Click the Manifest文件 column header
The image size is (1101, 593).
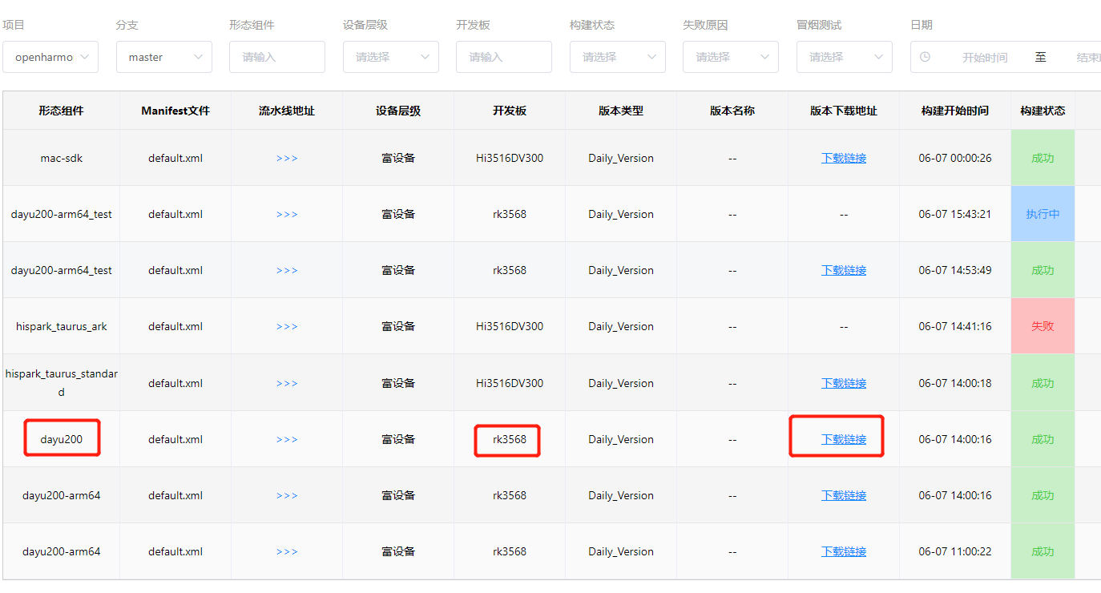[175, 110]
